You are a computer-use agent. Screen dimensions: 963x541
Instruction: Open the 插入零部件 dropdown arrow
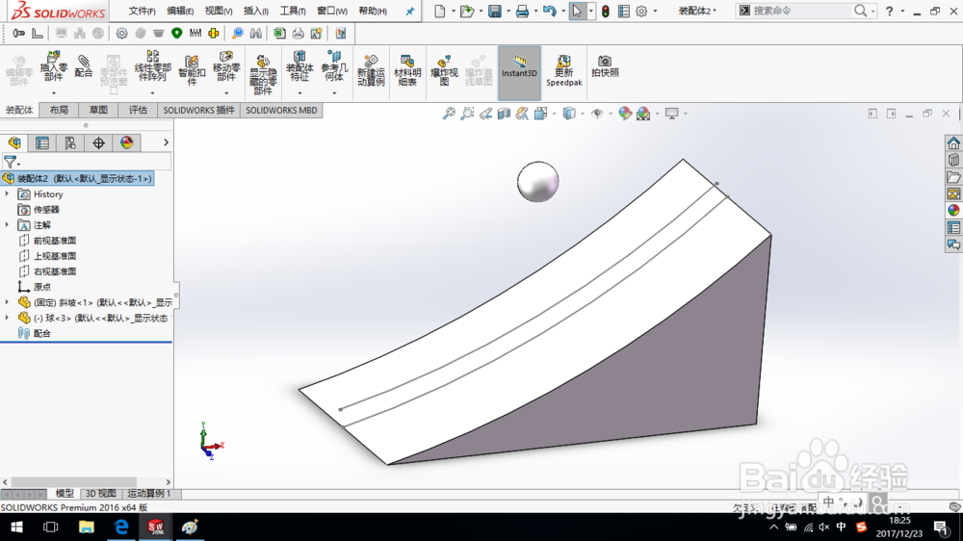pyautogui.click(x=54, y=92)
